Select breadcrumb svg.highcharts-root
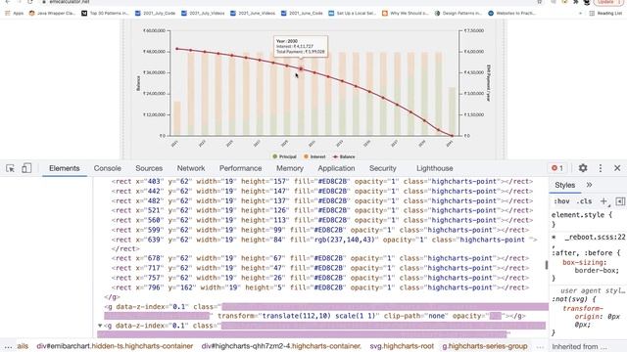The height and width of the screenshot is (352, 627). pyautogui.click(x=402, y=346)
